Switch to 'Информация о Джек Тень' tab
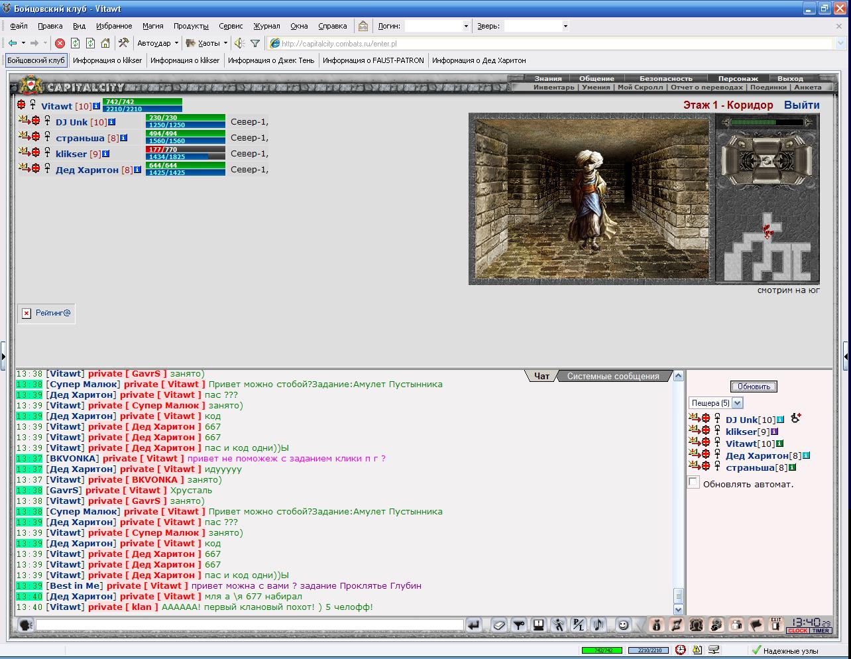 click(x=271, y=60)
